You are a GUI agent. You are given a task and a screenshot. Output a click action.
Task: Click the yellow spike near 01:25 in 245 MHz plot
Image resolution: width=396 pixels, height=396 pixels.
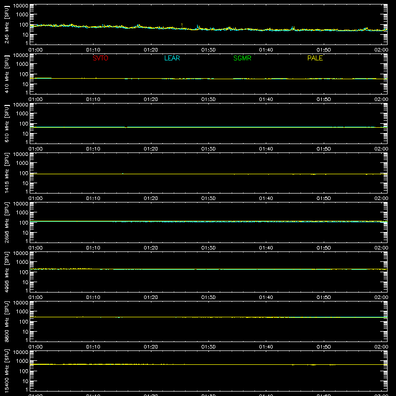(182, 26)
